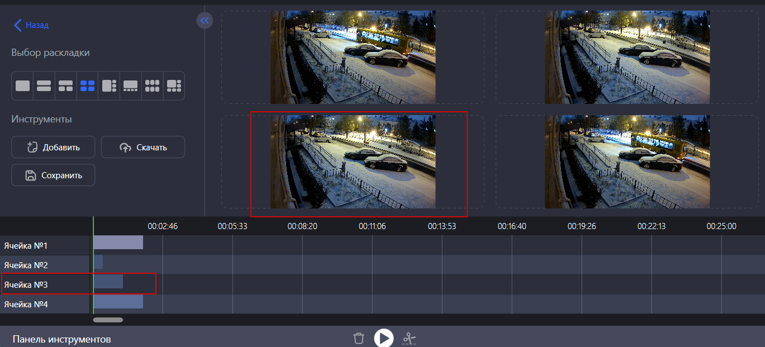Select the 2x2 grid layout

tap(87, 85)
